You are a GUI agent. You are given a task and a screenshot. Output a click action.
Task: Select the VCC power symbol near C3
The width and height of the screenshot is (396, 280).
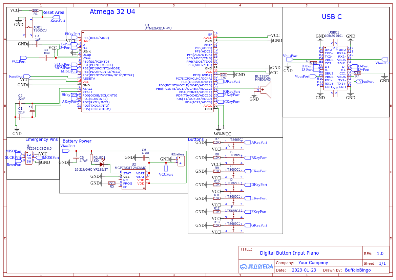[x=53, y=48]
